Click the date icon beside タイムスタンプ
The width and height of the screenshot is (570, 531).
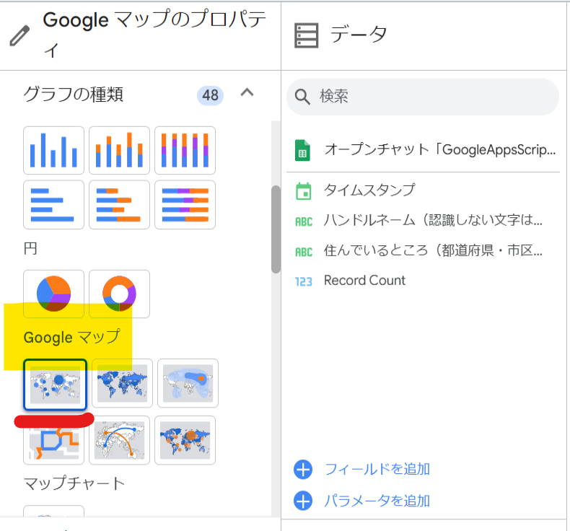304,190
